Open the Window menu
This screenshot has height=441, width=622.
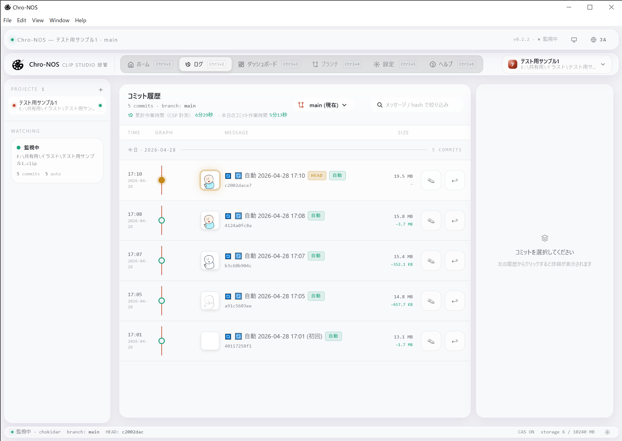pyautogui.click(x=59, y=20)
